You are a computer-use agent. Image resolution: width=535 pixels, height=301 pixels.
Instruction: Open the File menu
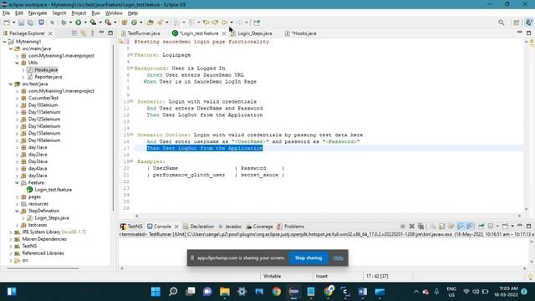pos(6,13)
